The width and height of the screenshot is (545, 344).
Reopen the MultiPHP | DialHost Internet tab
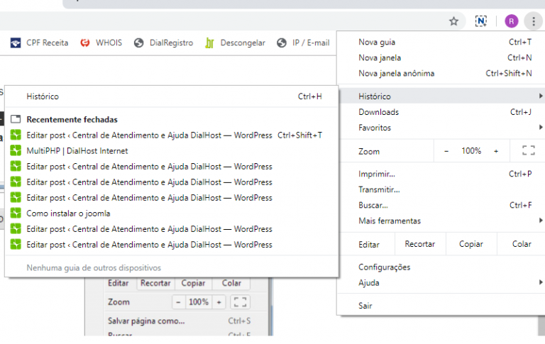(x=77, y=150)
